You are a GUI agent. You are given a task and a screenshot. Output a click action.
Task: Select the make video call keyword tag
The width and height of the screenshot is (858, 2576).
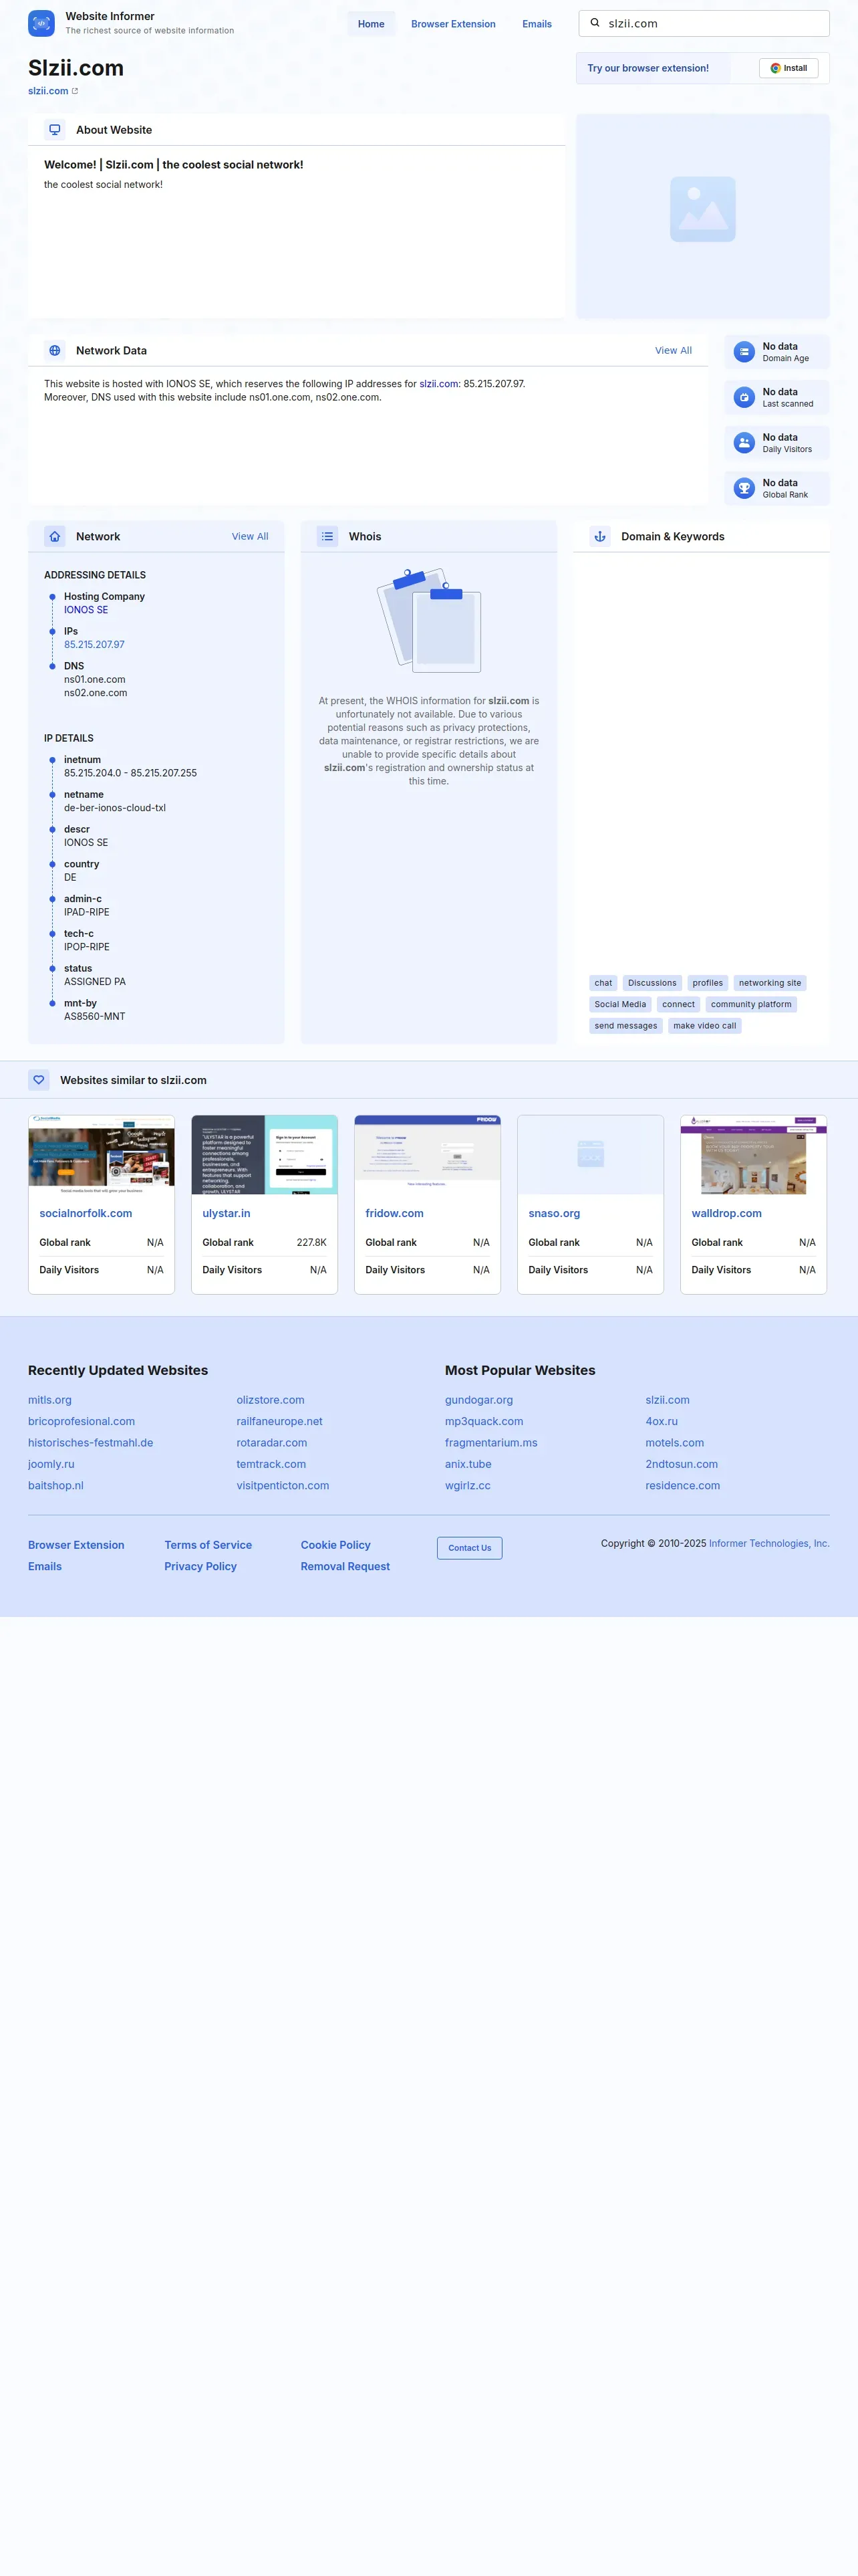[x=704, y=1026]
